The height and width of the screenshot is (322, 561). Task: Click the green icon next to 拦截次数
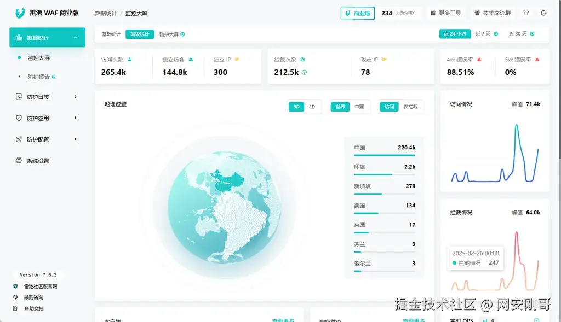pyautogui.click(x=302, y=59)
